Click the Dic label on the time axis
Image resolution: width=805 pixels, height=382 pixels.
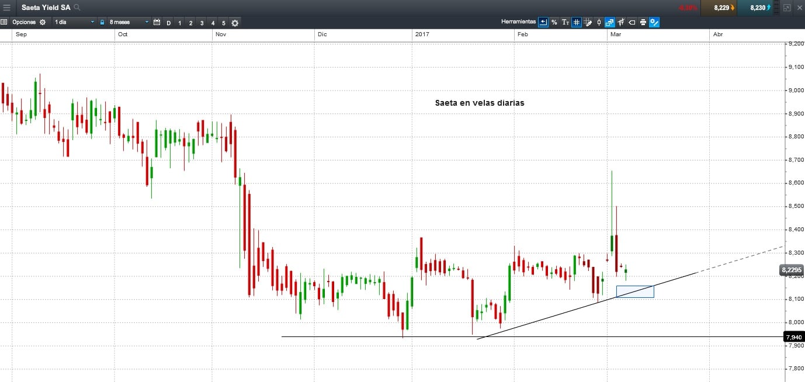pos(322,34)
